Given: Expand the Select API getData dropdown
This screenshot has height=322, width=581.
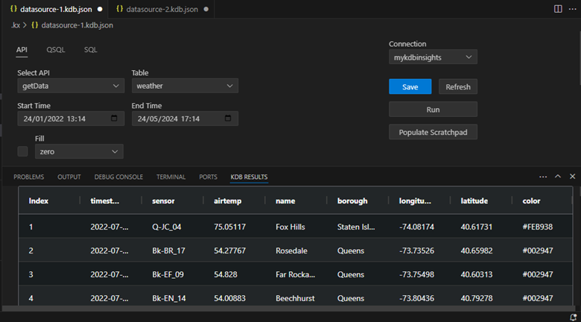Looking at the screenshot, I should [71, 86].
